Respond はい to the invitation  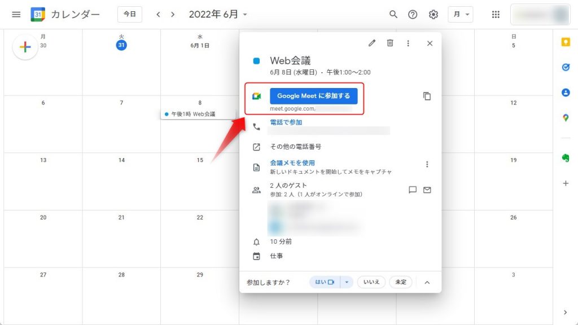click(x=325, y=282)
